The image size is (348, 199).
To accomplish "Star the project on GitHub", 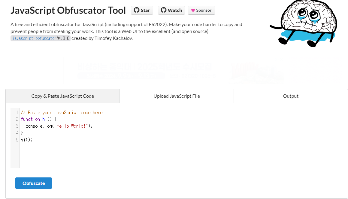I will (142, 10).
